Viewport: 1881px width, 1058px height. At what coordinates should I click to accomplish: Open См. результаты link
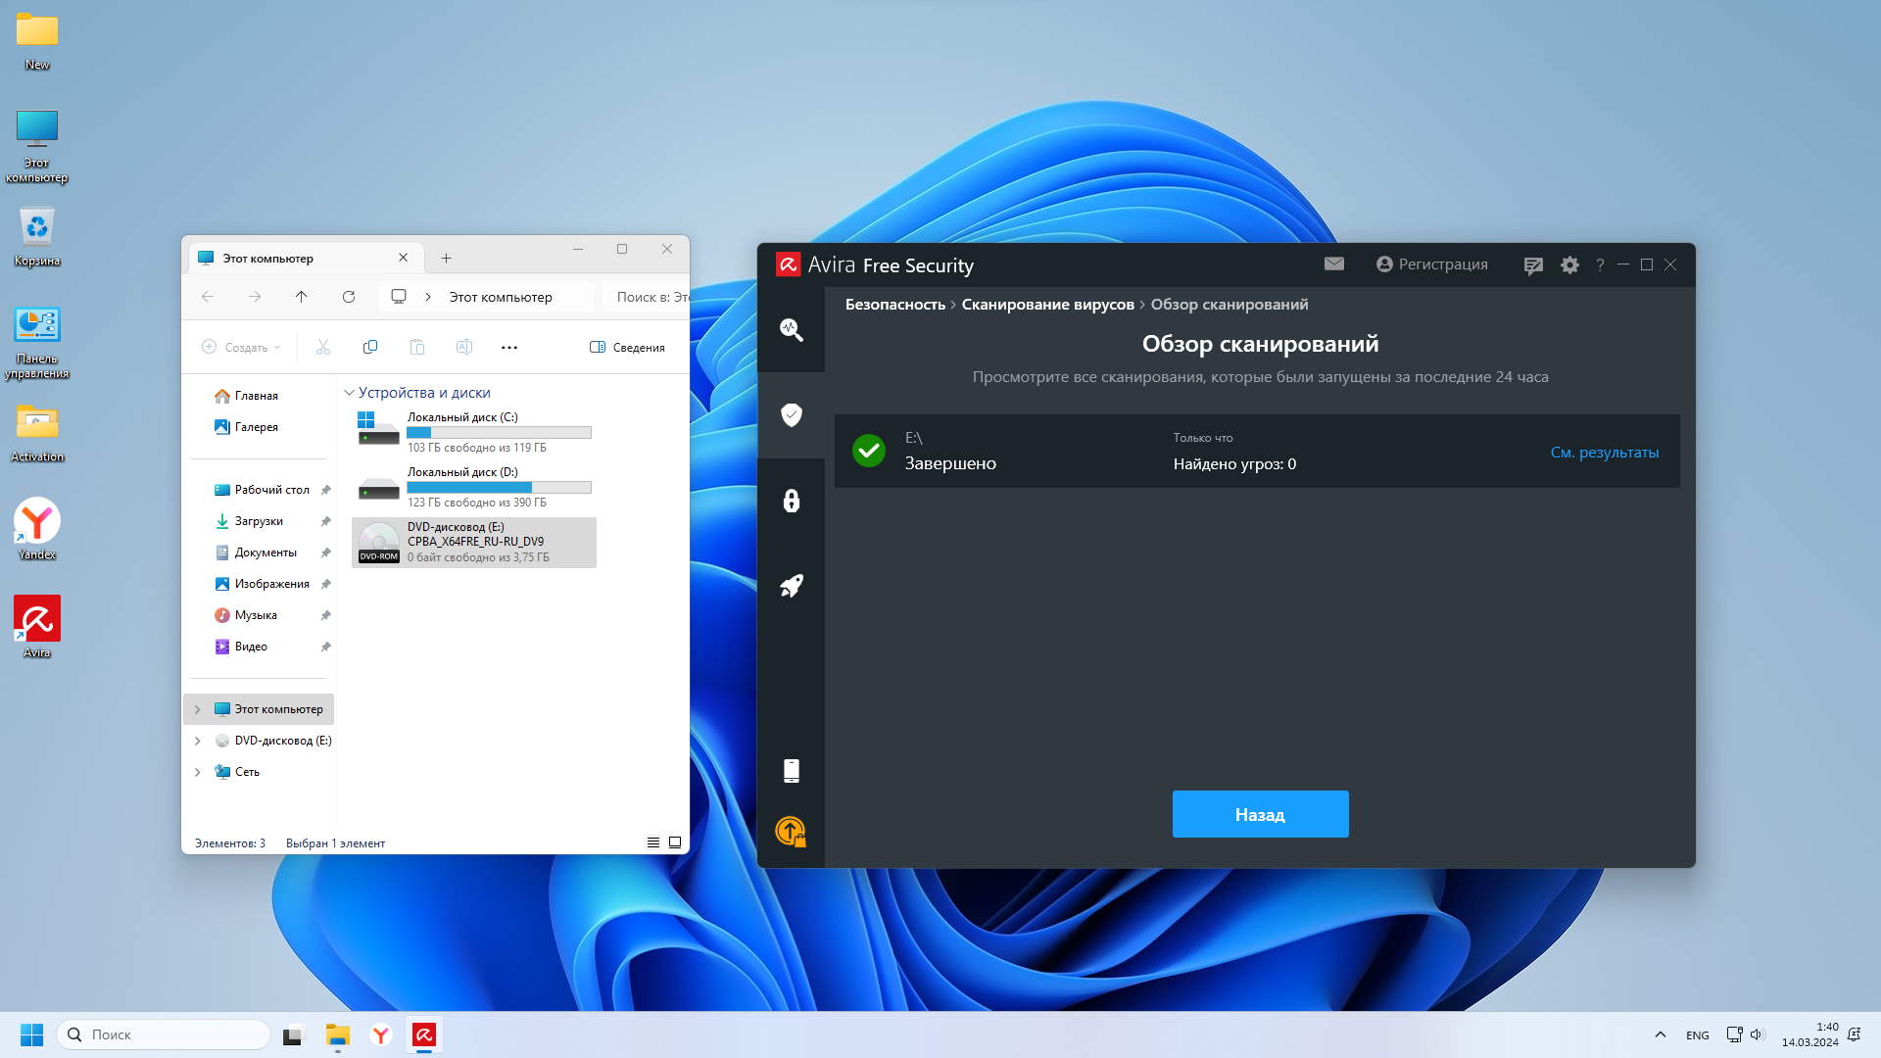[1604, 453]
